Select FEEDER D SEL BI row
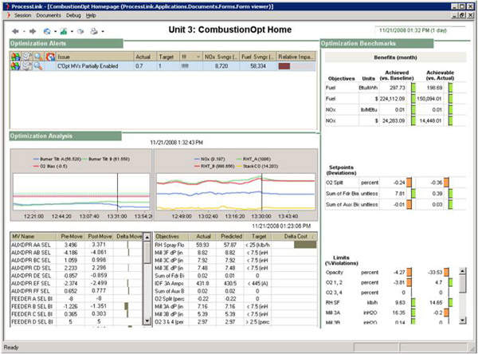The height and width of the screenshot is (354, 478). (x=76, y=321)
